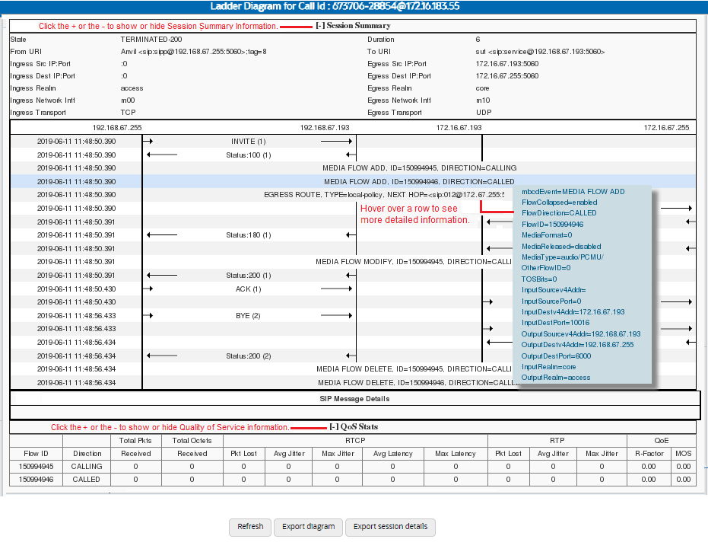The width and height of the screenshot is (708, 555).
Task: Click Export session details
Action: [x=390, y=527]
